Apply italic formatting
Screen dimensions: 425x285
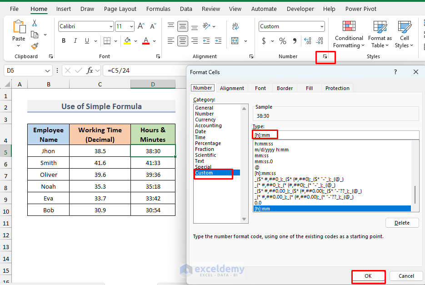(75, 40)
